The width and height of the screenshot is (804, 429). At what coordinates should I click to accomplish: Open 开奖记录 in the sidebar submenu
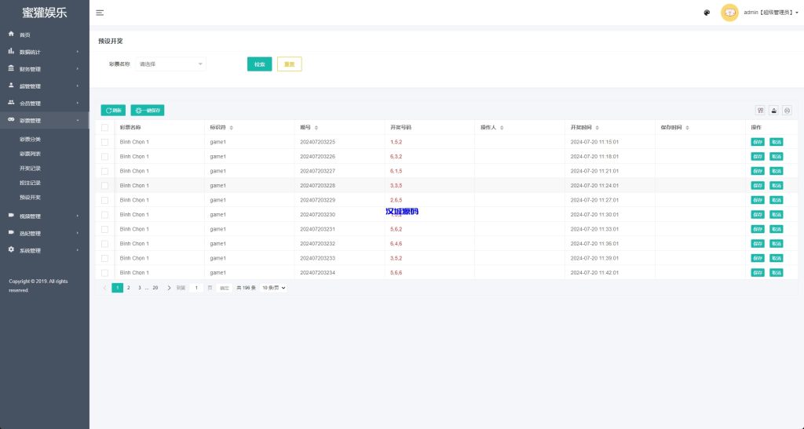30,169
